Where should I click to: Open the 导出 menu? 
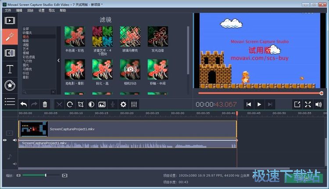pyautogui.click(x=52, y=10)
